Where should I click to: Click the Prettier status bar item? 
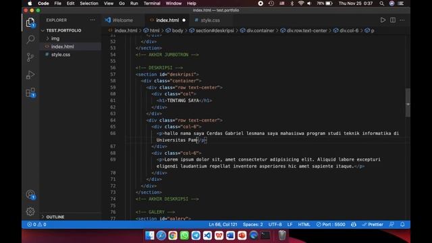[x=373, y=225]
